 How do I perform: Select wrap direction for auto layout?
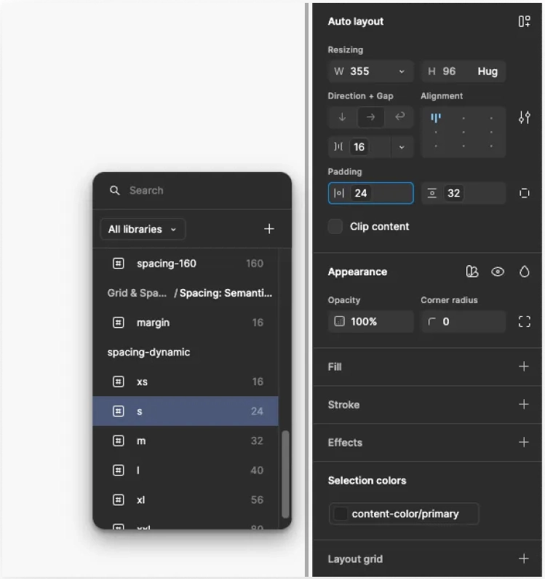pos(399,117)
